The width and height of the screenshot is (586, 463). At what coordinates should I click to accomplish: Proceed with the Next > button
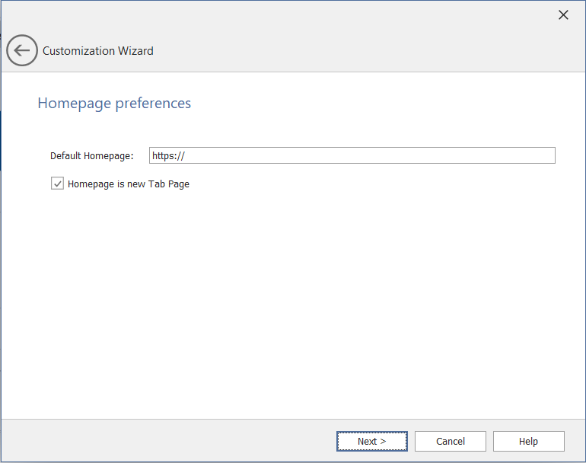coord(372,441)
